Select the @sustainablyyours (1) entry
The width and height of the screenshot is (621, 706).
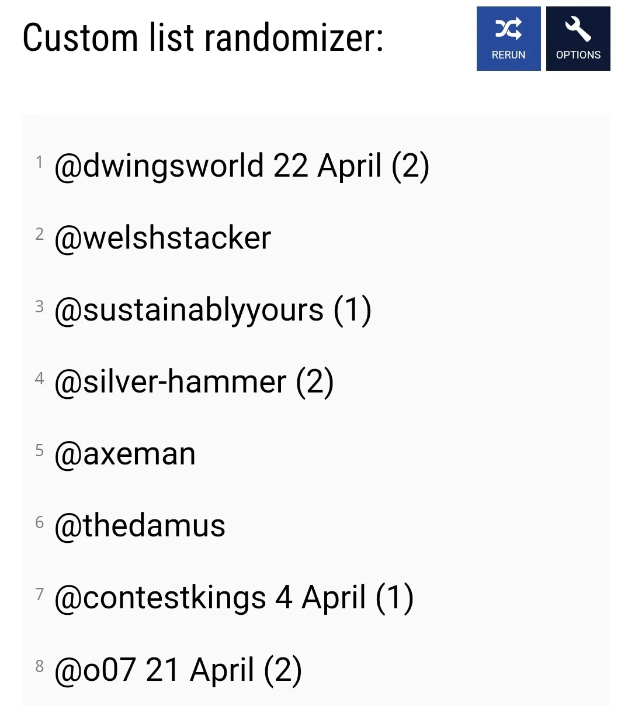coord(213,310)
